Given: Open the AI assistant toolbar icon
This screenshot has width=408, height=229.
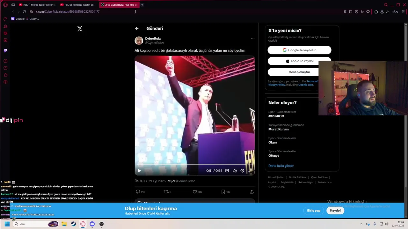Looking at the screenshot, I should pos(396,12).
